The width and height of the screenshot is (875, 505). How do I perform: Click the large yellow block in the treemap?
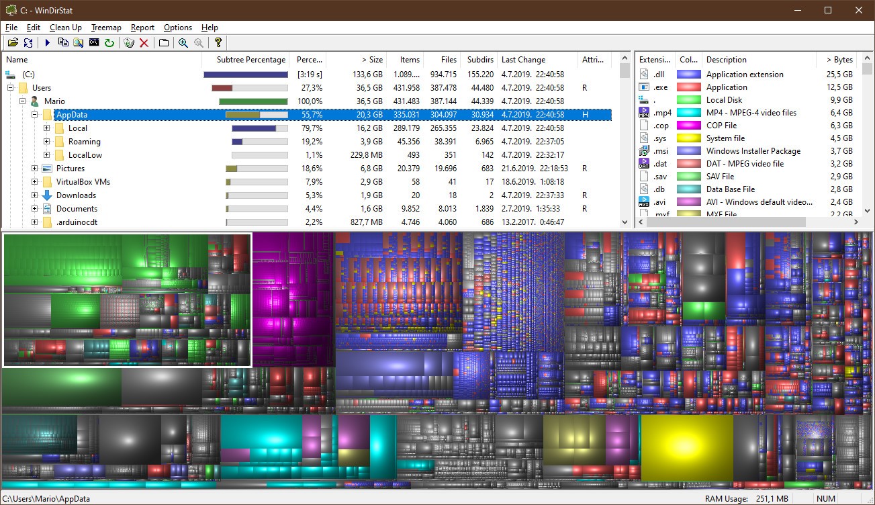[687, 448]
